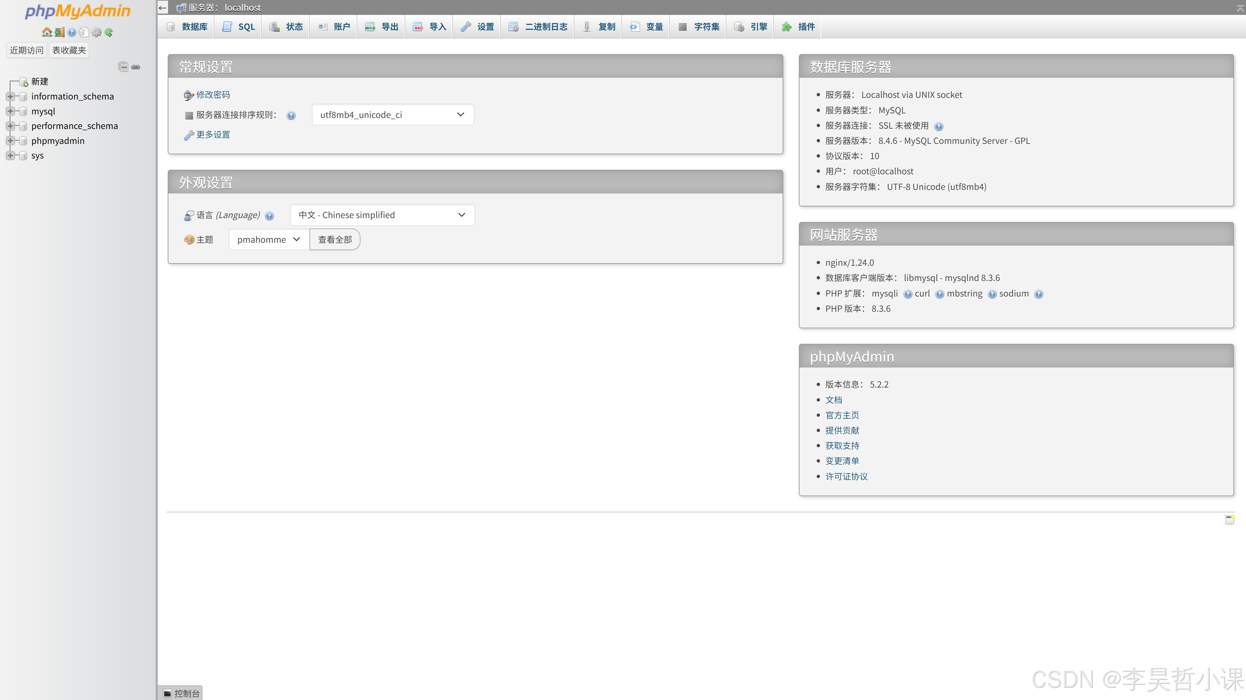Open the MySQL documentation page icon
1246x700 pixels.
(x=84, y=32)
